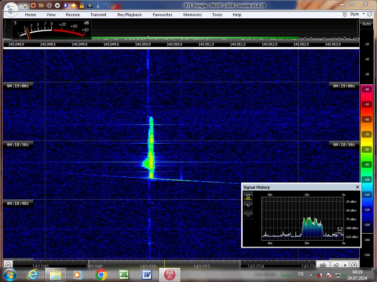Image resolution: width=377 pixels, height=282 pixels.
Task: Click the folder icon in the quick toolbar
Action: [x=41, y=6]
